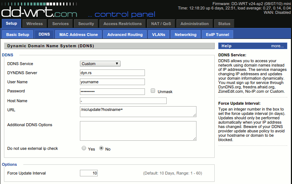Click the Host Name field
Image resolution: width=292 pixels, height=184 pixels.
point(123,101)
